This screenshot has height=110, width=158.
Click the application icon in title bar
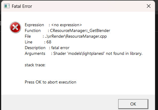(7, 6)
